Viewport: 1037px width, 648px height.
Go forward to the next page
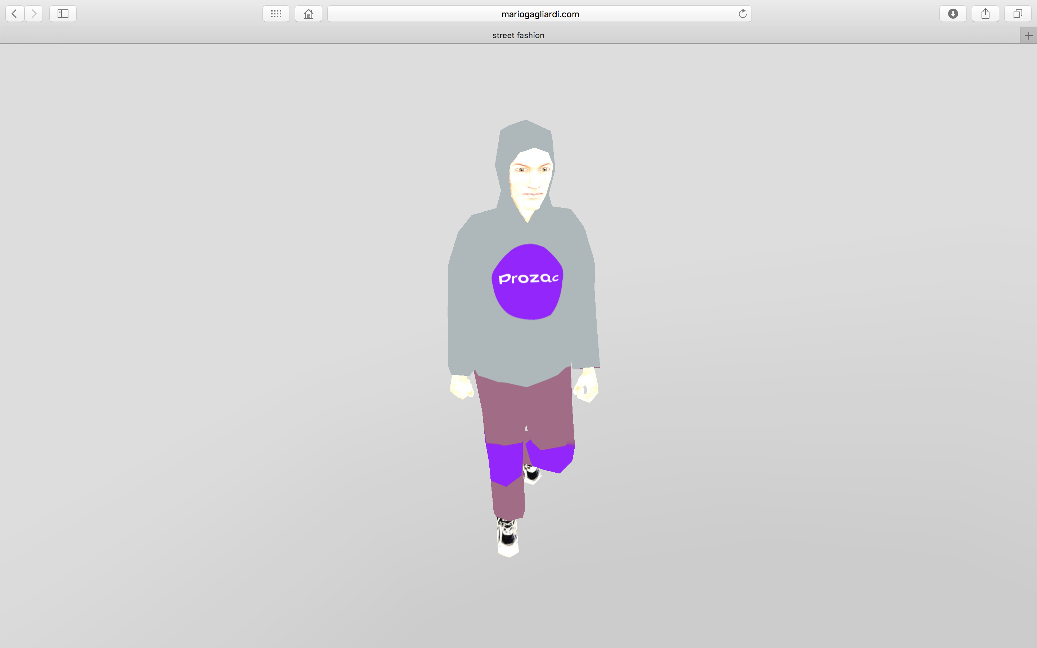click(x=34, y=14)
